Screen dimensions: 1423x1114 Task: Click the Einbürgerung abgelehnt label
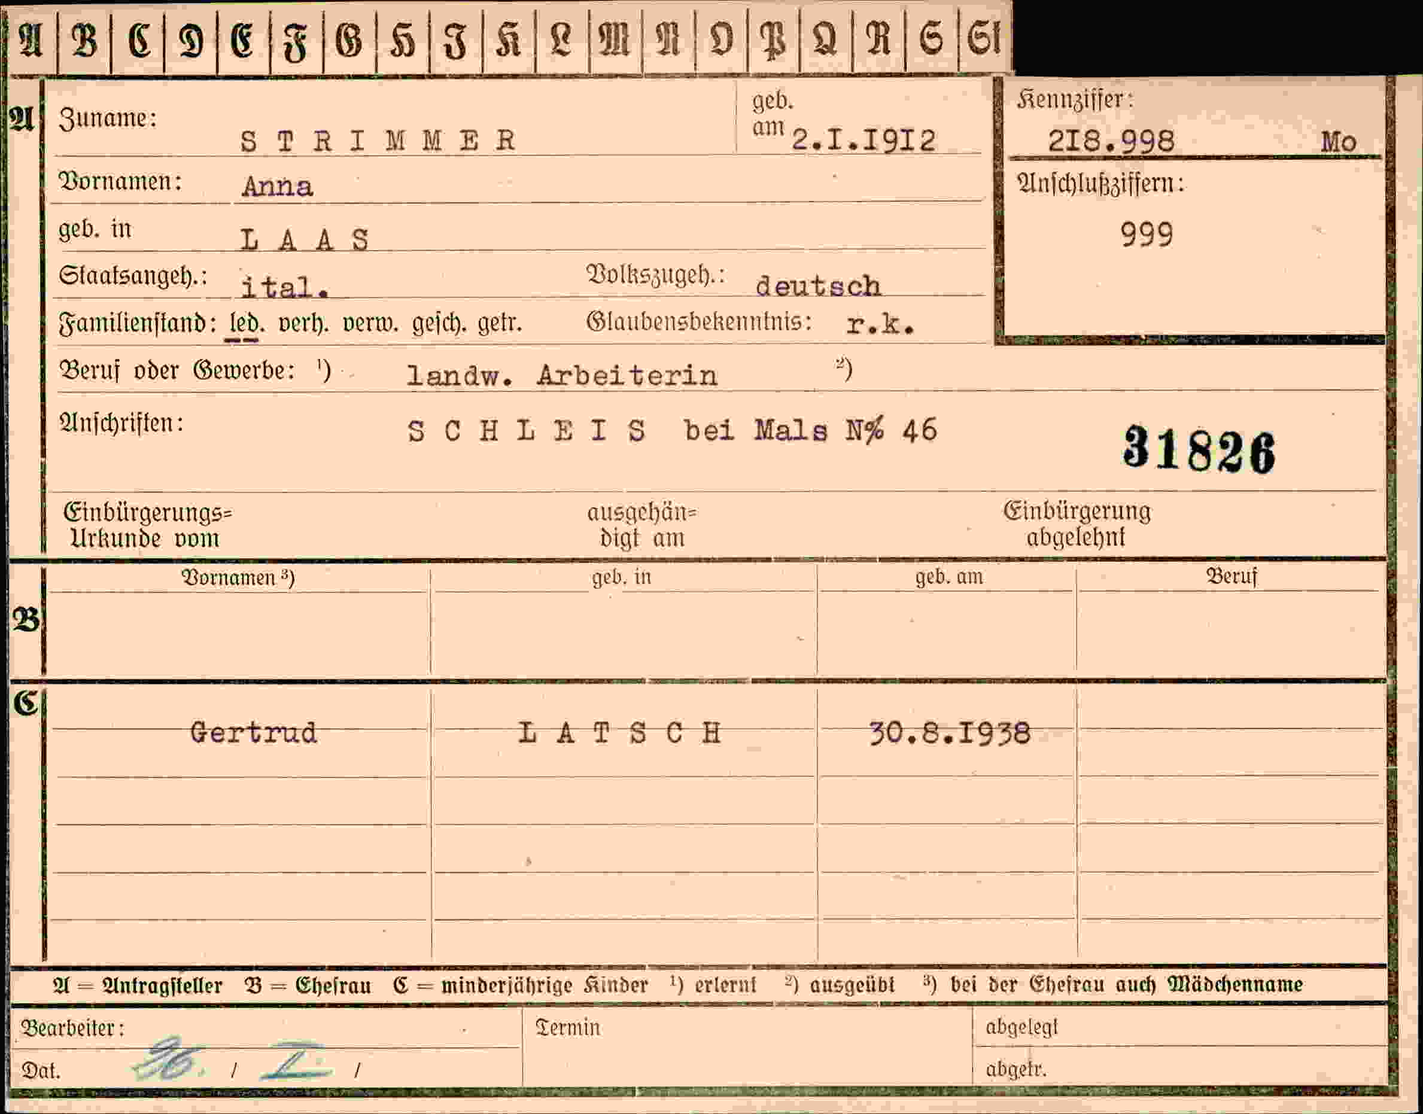(x=1077, y=524)
